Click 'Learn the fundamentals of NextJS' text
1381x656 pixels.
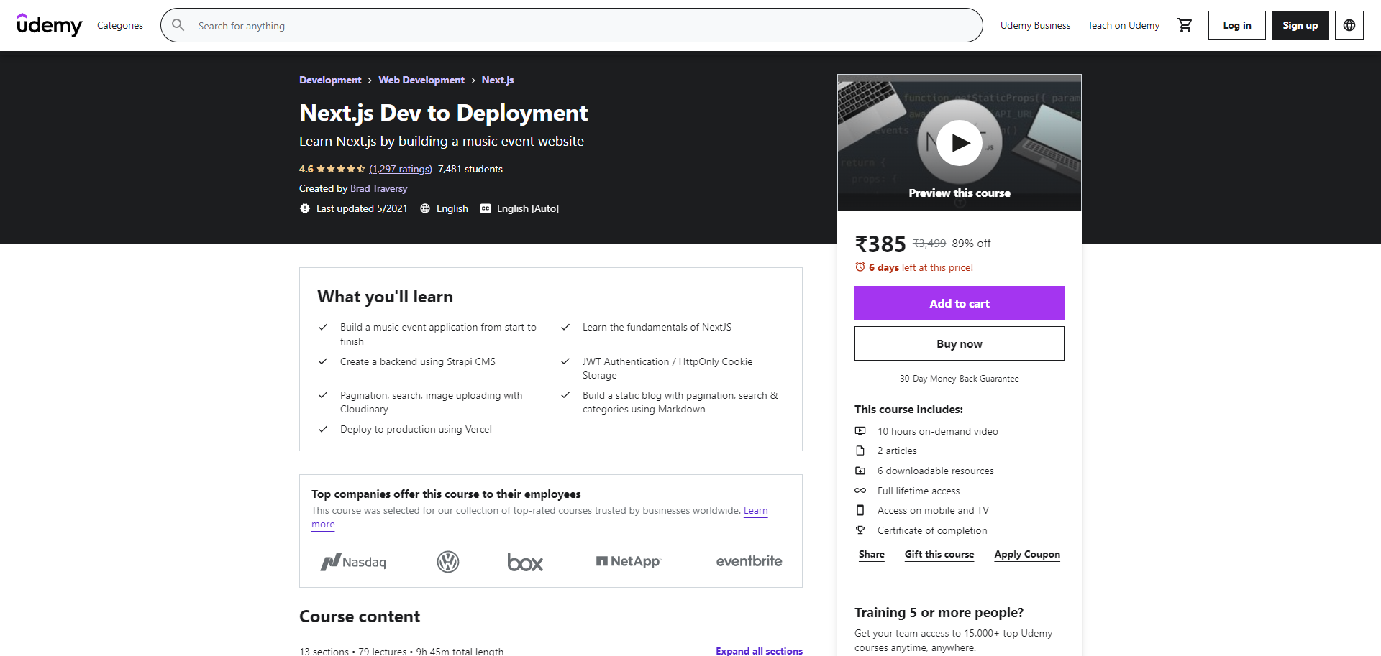pyautogui.click(x=657, y=327)
